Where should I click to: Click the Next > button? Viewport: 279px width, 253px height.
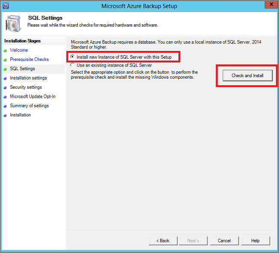click(193, 241)
